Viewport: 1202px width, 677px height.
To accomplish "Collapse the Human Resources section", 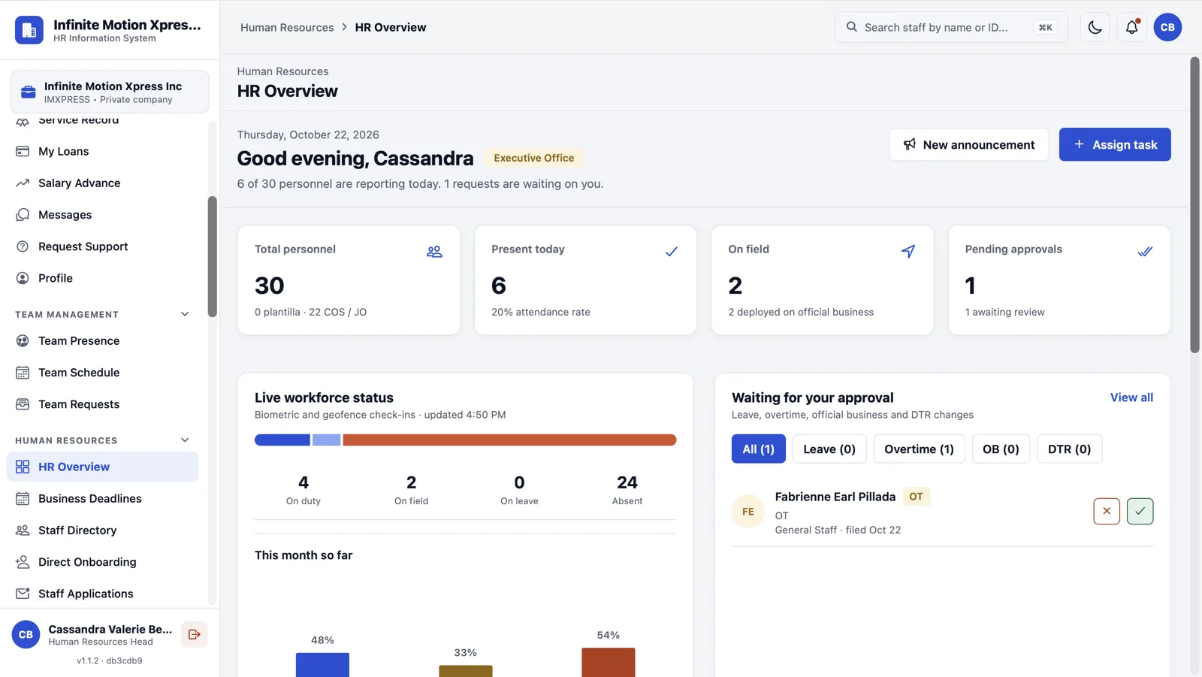I will point(185,440).
